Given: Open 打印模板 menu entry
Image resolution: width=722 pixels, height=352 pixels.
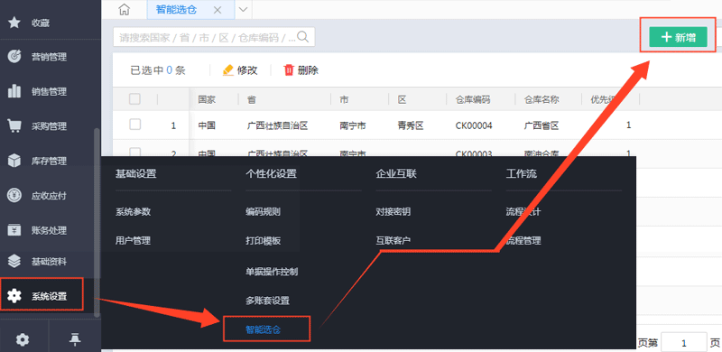Looking at the screenshot, I should [263, 240].
